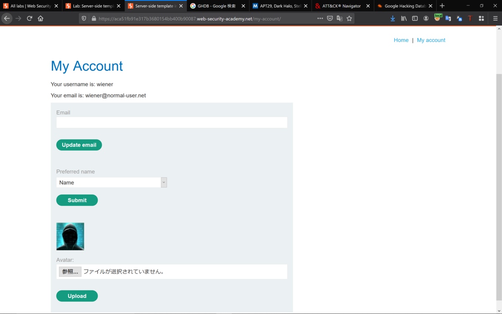Open Google Translate extension icon
The height and width of the screenshot is (314, 502).
448,18
